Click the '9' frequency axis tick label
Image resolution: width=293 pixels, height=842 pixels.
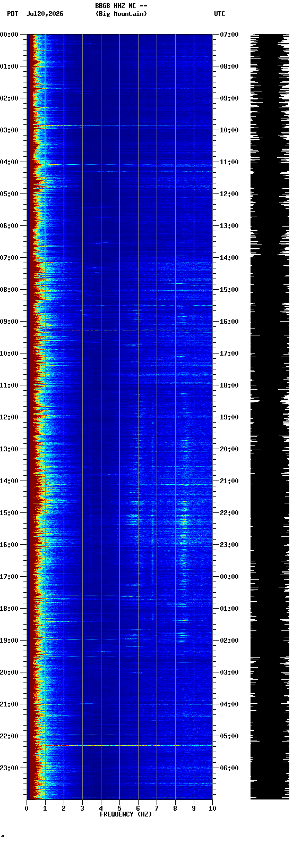point(194,809)
